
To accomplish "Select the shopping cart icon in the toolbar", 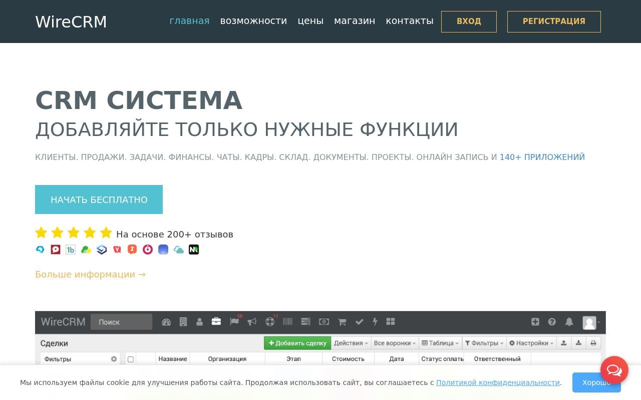I will pyautogui.click(x=342, y=322).
